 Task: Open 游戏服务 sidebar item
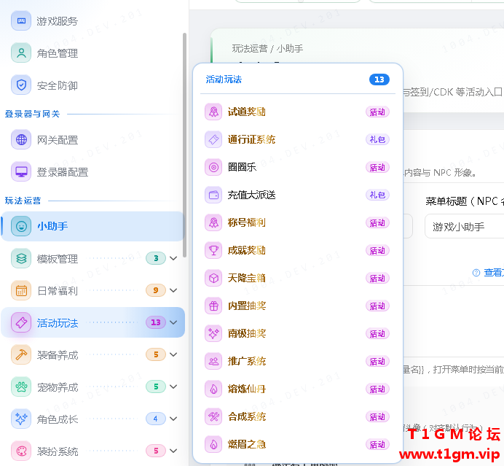(93, 21)
